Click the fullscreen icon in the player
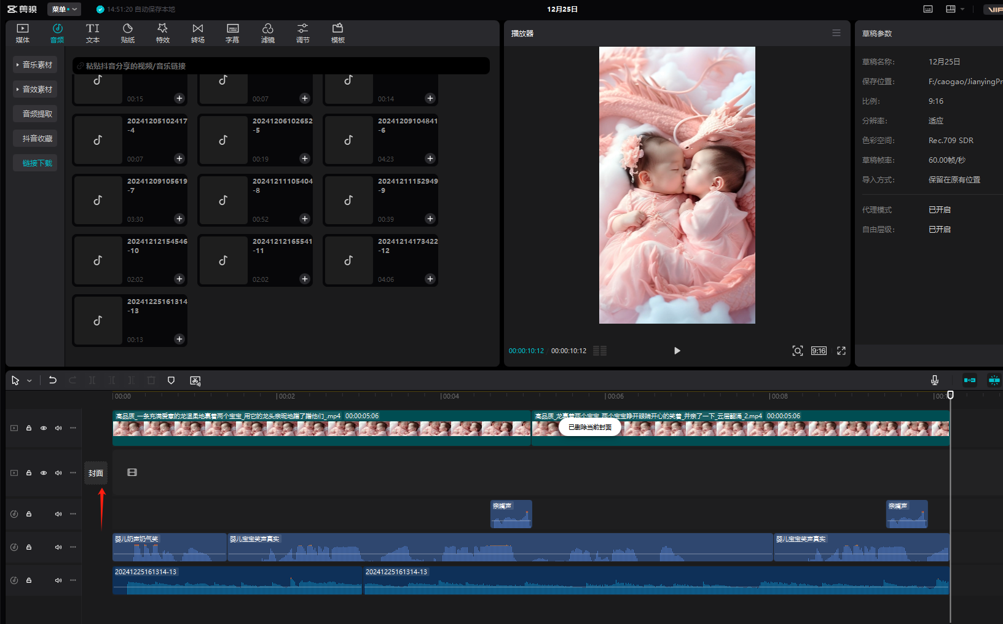1003x624 pixels. coord(841,351)
